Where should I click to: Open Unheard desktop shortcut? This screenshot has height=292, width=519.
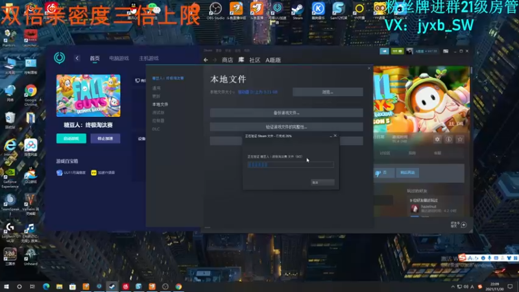pos(30,257)
